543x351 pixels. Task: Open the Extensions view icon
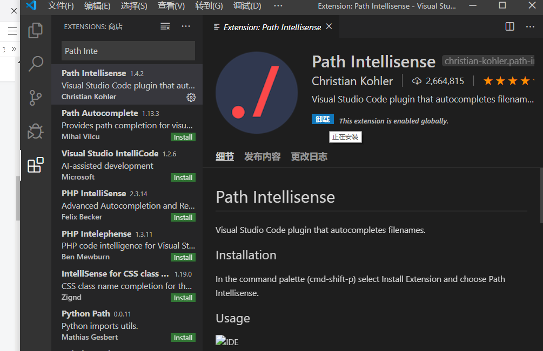(35, 165)
